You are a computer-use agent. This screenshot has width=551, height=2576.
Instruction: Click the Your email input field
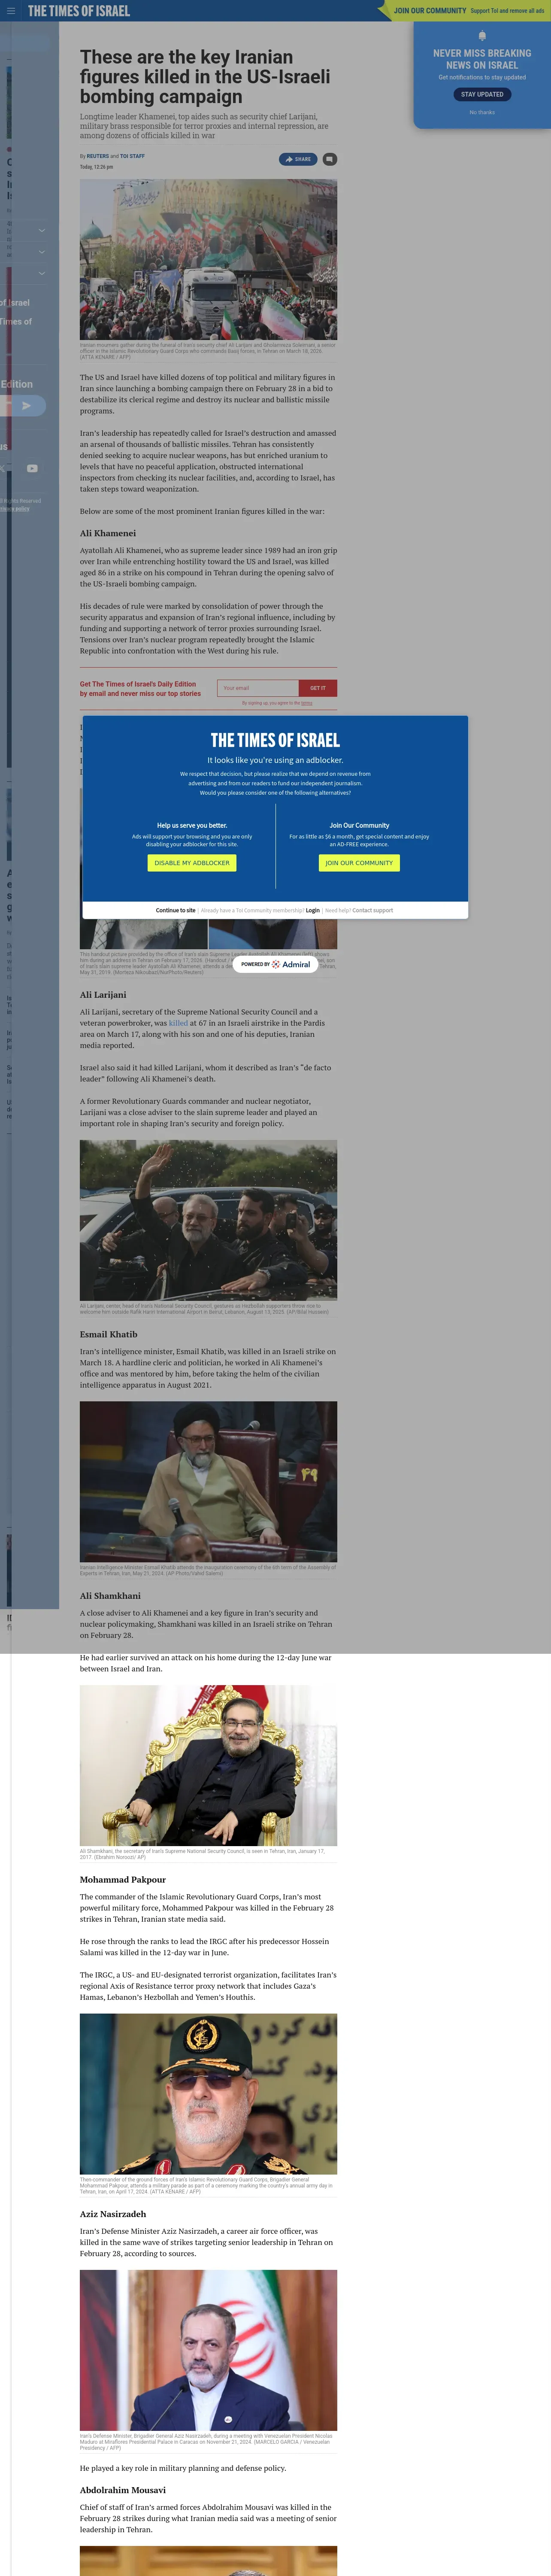258,688
